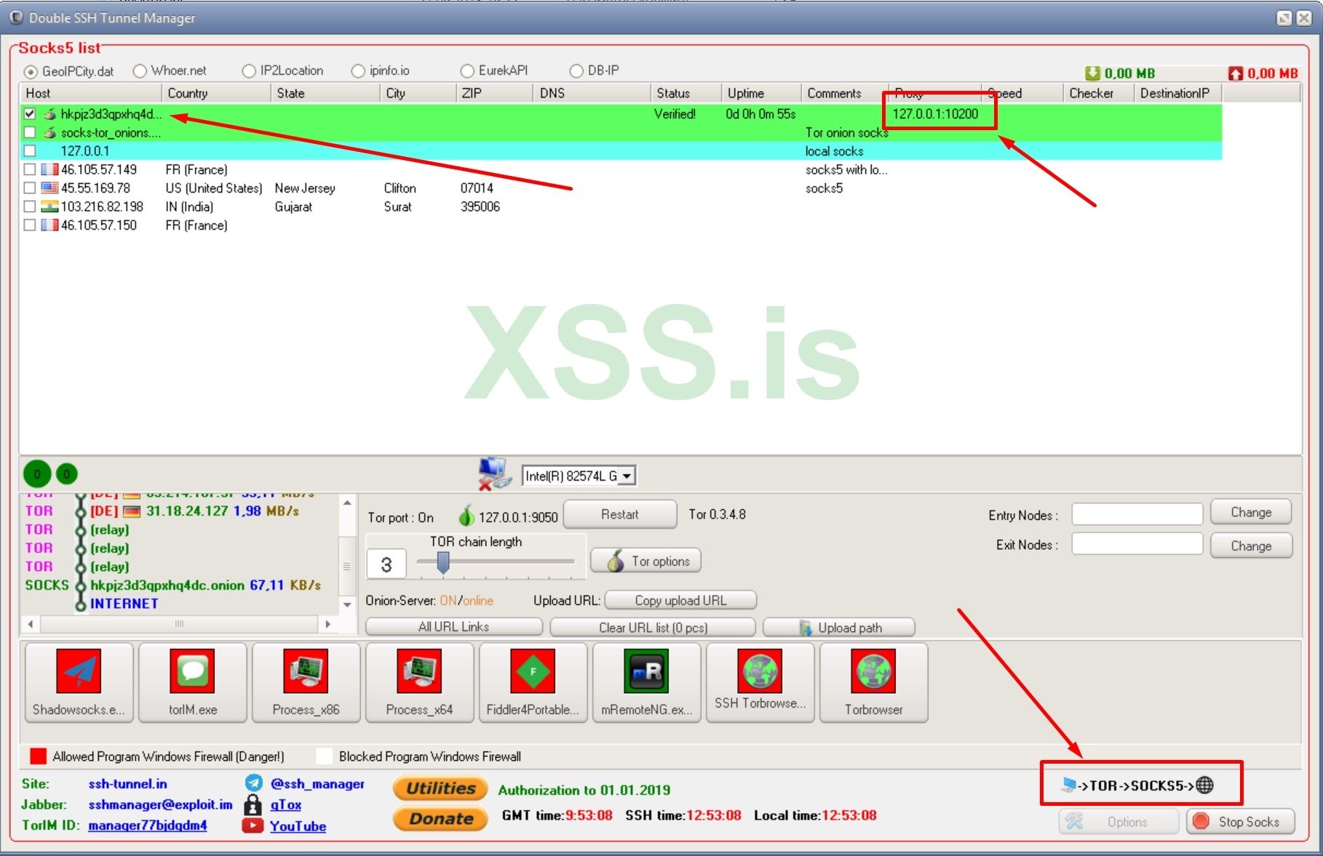Click the India flag for 103.216.82.198
Image resolution: width=1323 pixels, height=856 pixels.
[x=49, y=207]
